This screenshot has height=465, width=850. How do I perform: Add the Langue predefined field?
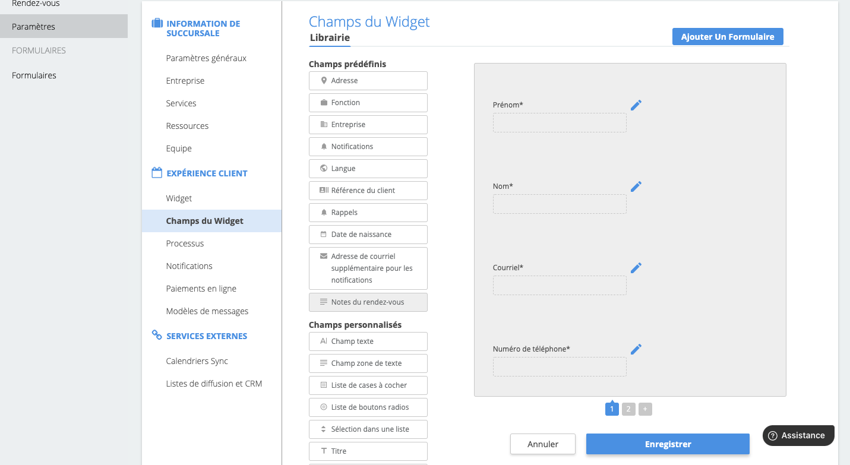click(x=368, y=169)
